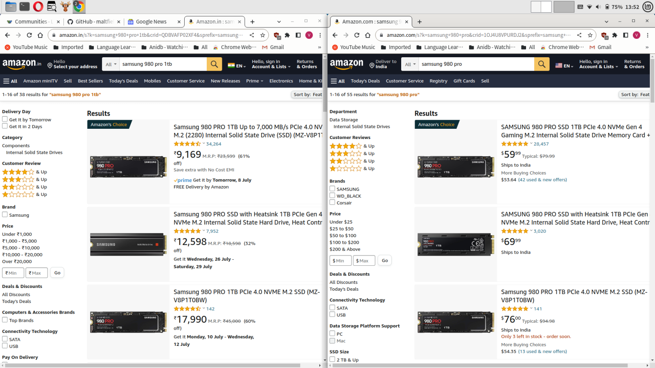Open home page in left Chrome window
This screenshot has height=368, width=655.
(40, 35)
